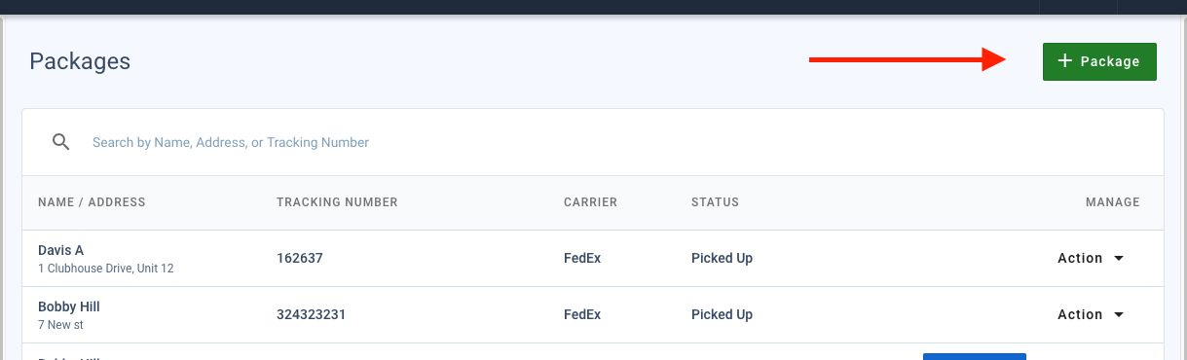Open the Action dropdown for Bobby Hill

pos(1091,315)
